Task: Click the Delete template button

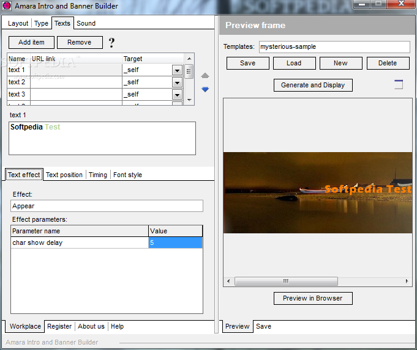Action: pyautogui.click(x=388, y=63)
